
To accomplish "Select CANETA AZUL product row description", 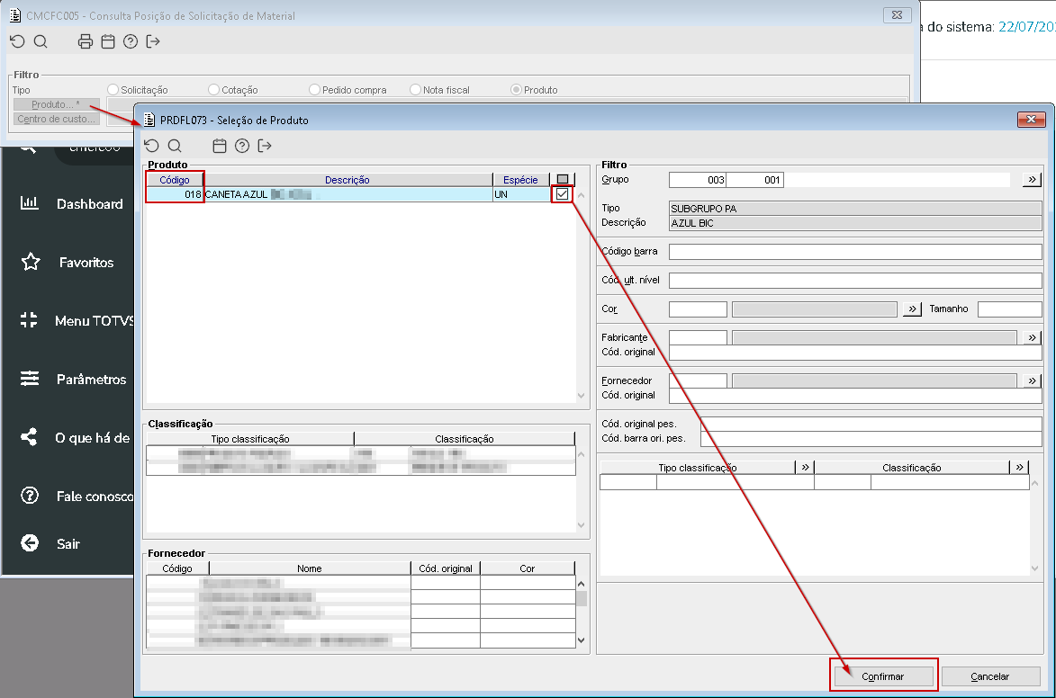I will (x=347, y=194).
